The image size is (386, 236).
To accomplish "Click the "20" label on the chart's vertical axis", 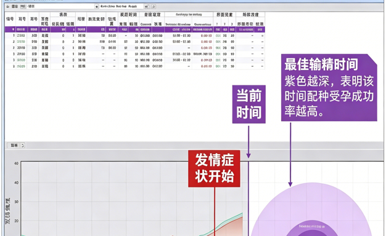I will coord(16,221).
